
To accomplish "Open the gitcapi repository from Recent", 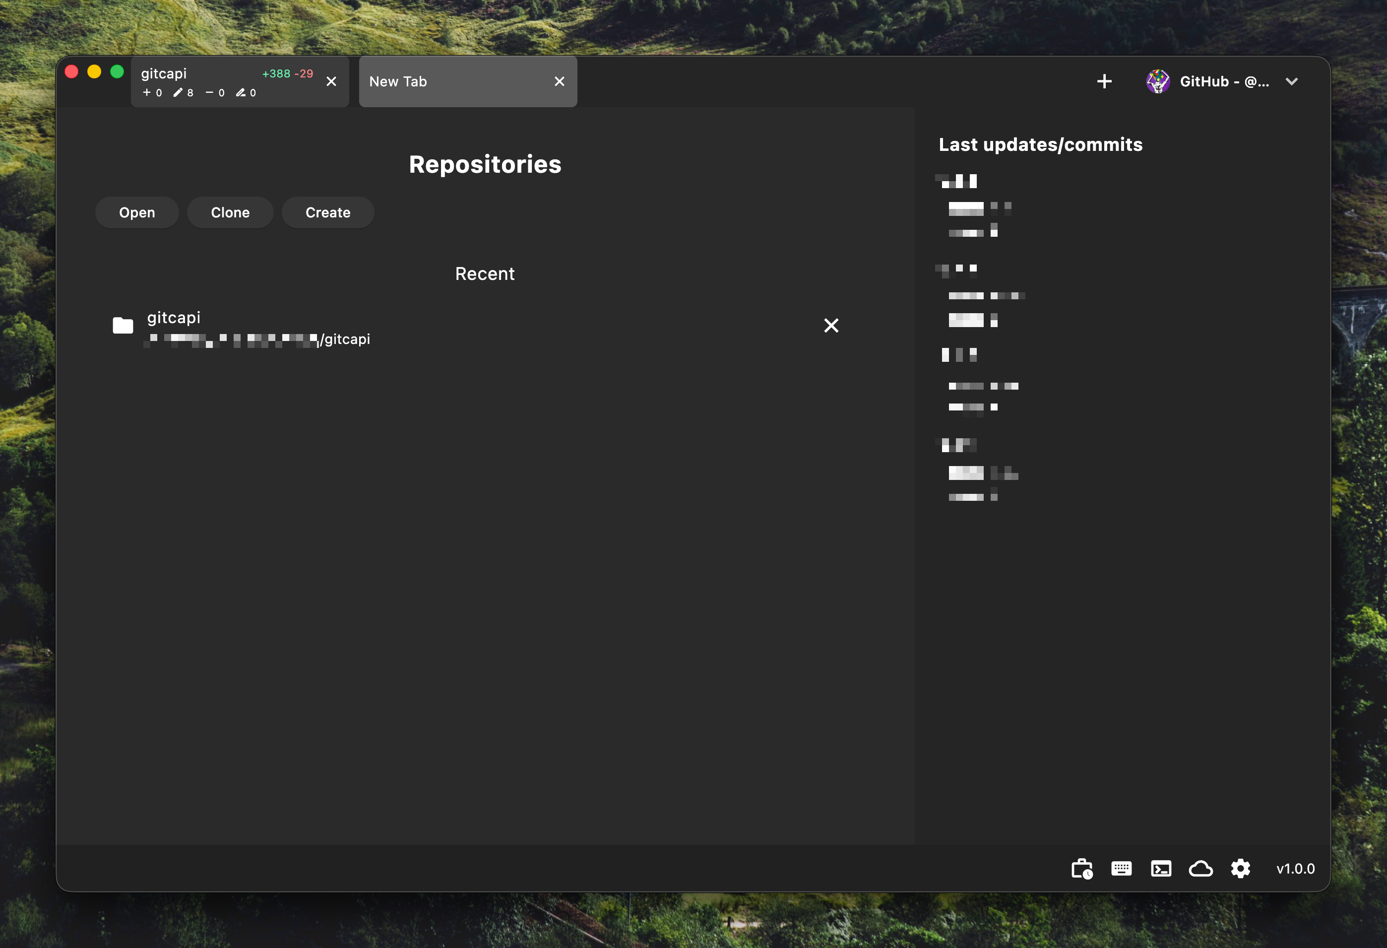I will click(x=256, y=327).
